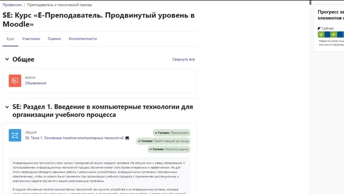
Task: Click Готово: Пройти лекцию до конца badge
Action: point(163,141)
